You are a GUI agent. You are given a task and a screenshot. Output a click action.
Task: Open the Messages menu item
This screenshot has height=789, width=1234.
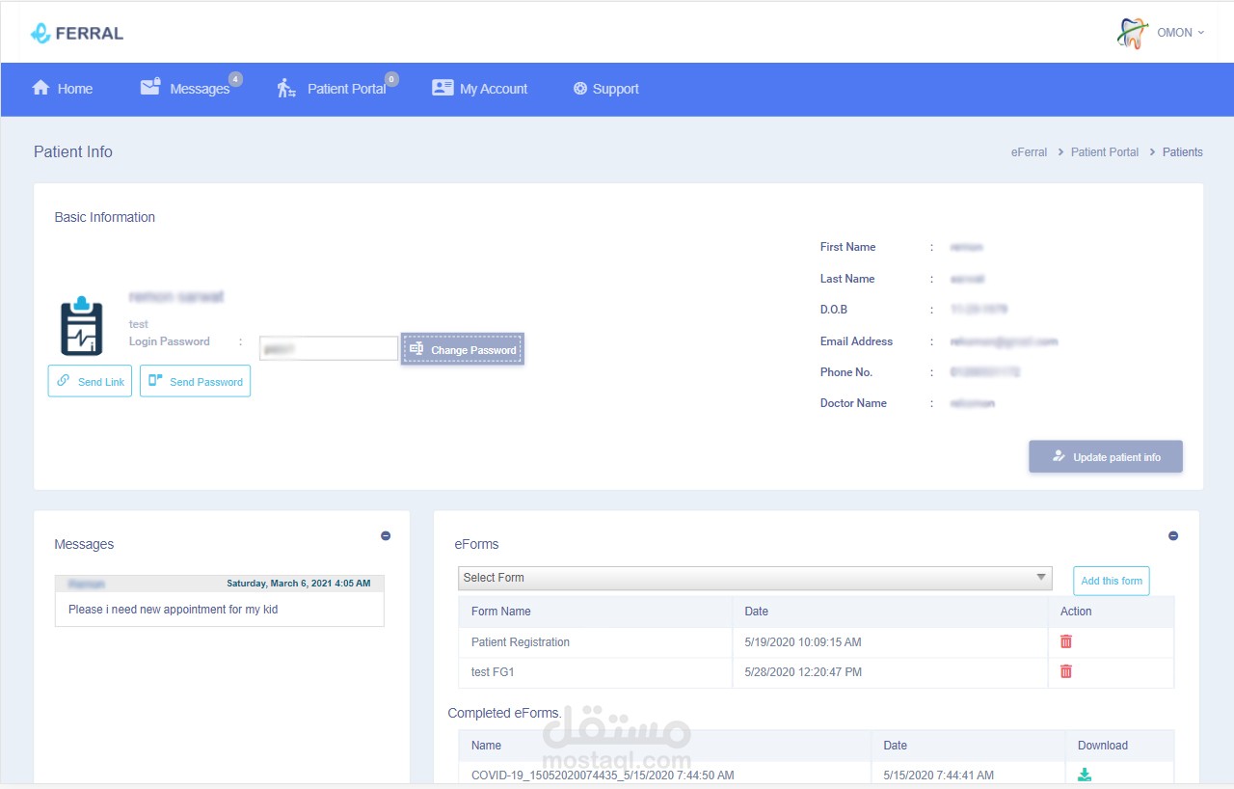(185, 89)
